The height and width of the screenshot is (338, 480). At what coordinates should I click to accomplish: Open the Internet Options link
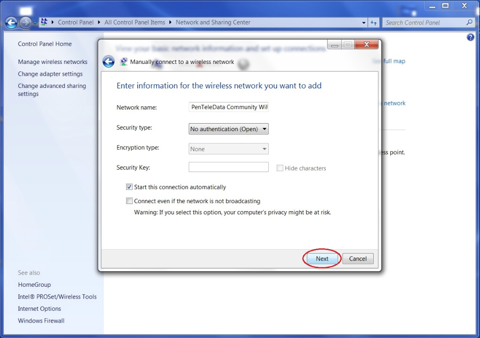(x=40, y=309)
